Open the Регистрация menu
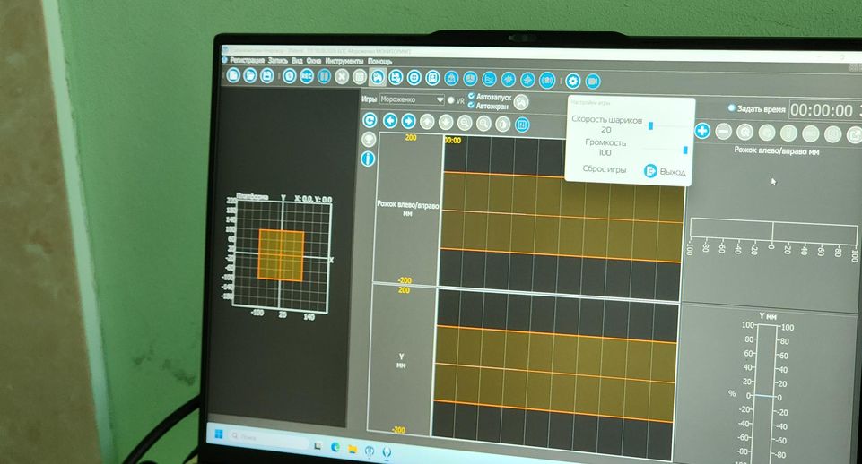Image resolution: width=862 pixels, height=464 pixels. point(247,60)
